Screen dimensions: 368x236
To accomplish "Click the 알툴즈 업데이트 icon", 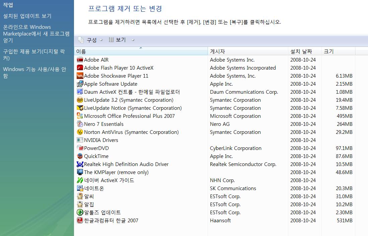I will click(80, 212).
